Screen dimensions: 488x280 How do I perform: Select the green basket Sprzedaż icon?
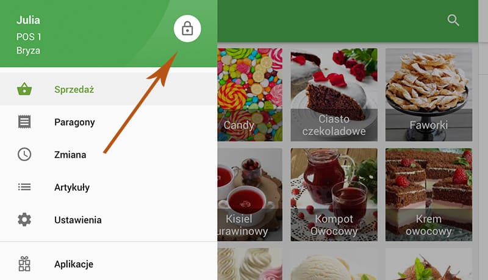[24, 89]
